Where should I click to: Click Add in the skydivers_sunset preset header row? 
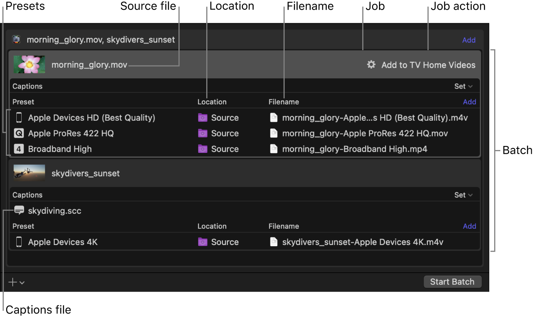tap(469, 226)
